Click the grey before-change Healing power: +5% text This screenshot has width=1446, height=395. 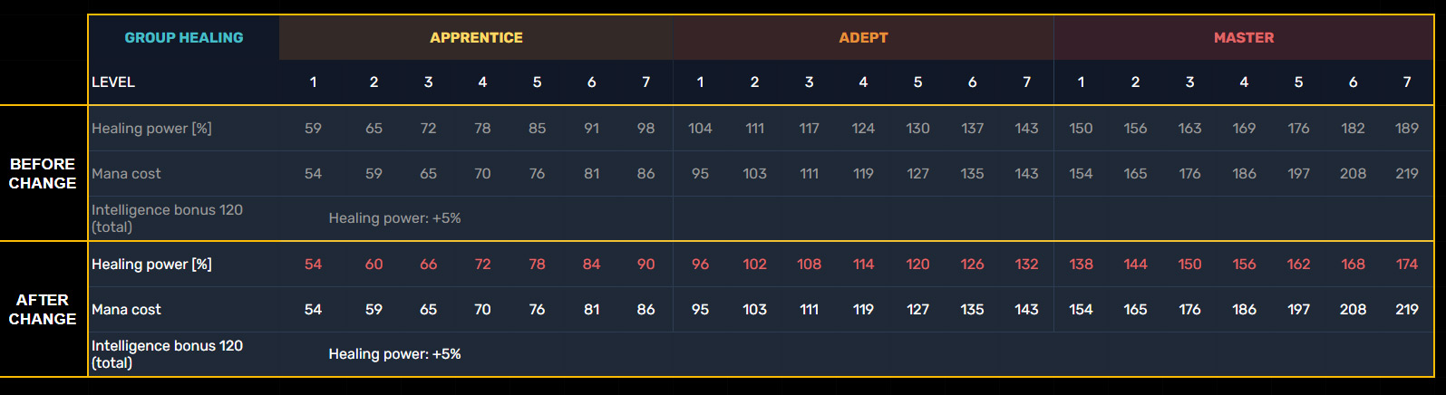[x=394, y=218]
